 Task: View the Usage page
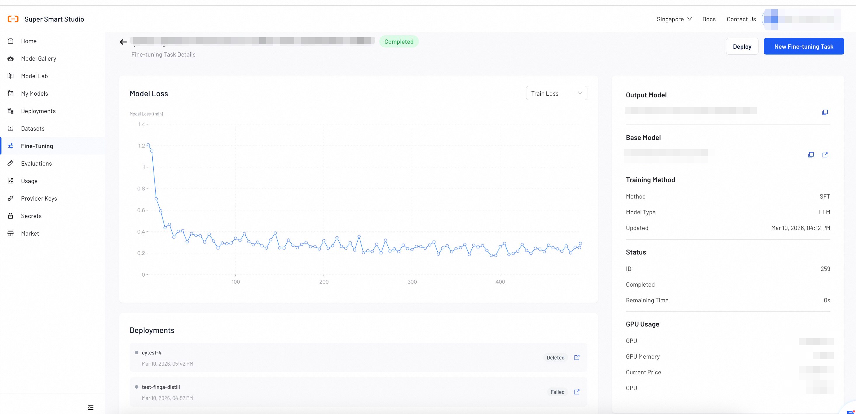[x=53, y=181]
